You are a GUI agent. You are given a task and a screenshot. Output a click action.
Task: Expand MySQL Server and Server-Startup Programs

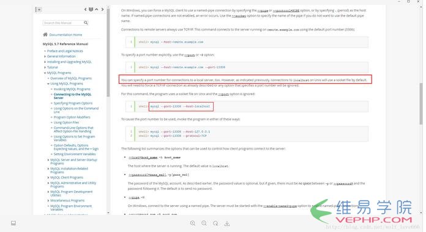tap(48, 160)
